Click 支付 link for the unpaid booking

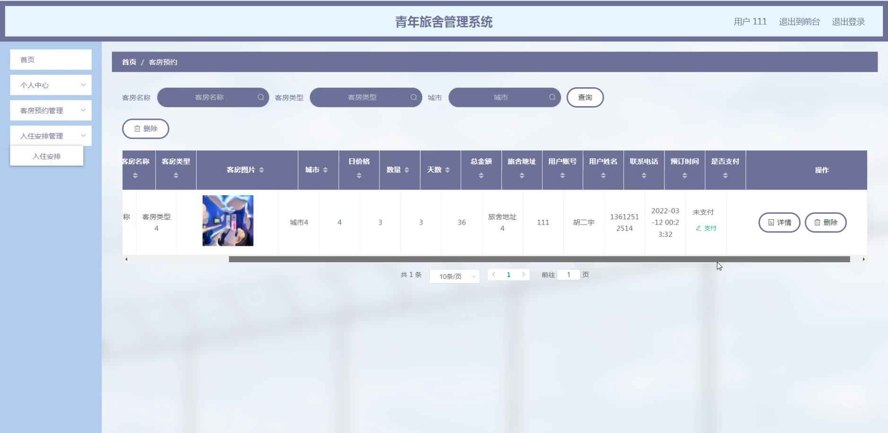pyautogui.click(x=706, y=228)
